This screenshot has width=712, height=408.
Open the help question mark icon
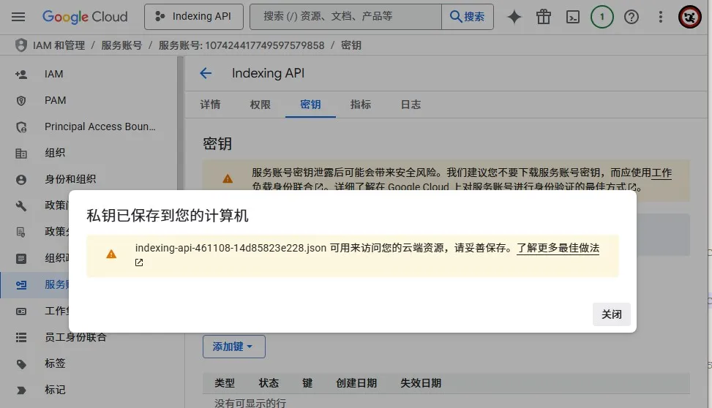[632, 17]
